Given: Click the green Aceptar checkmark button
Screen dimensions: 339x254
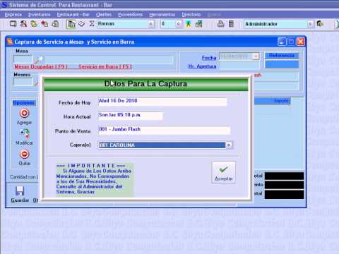Looking at the screenshot, I should click(223, 172).
